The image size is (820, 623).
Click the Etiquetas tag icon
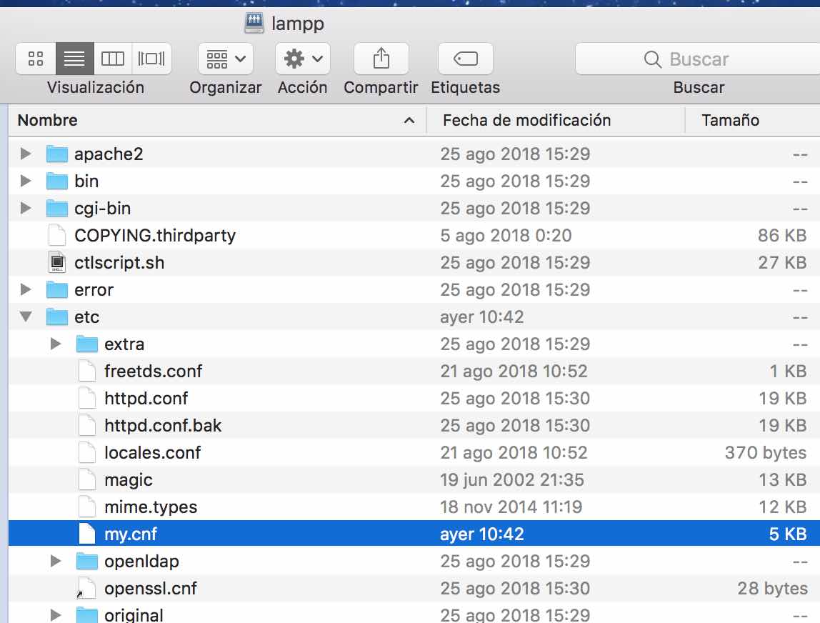(465, 59)
